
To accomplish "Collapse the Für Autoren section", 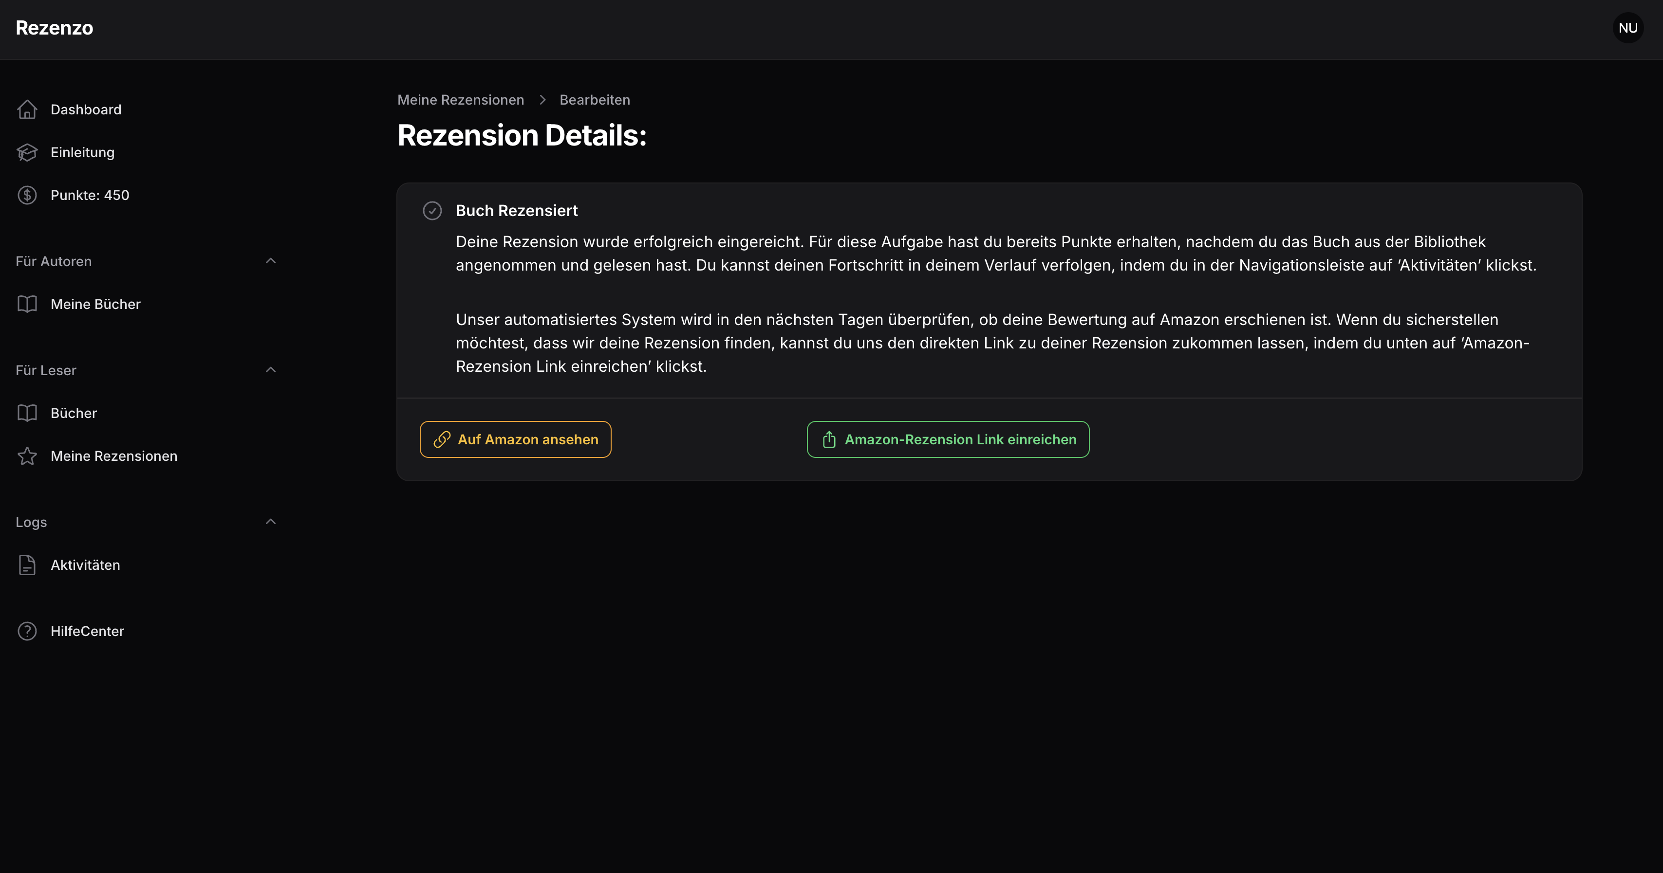I will click(x=270, y=261).
